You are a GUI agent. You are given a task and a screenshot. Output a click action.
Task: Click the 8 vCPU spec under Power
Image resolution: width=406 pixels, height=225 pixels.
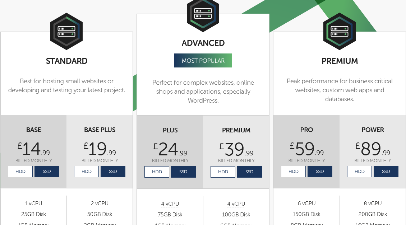tap(373, 203)
